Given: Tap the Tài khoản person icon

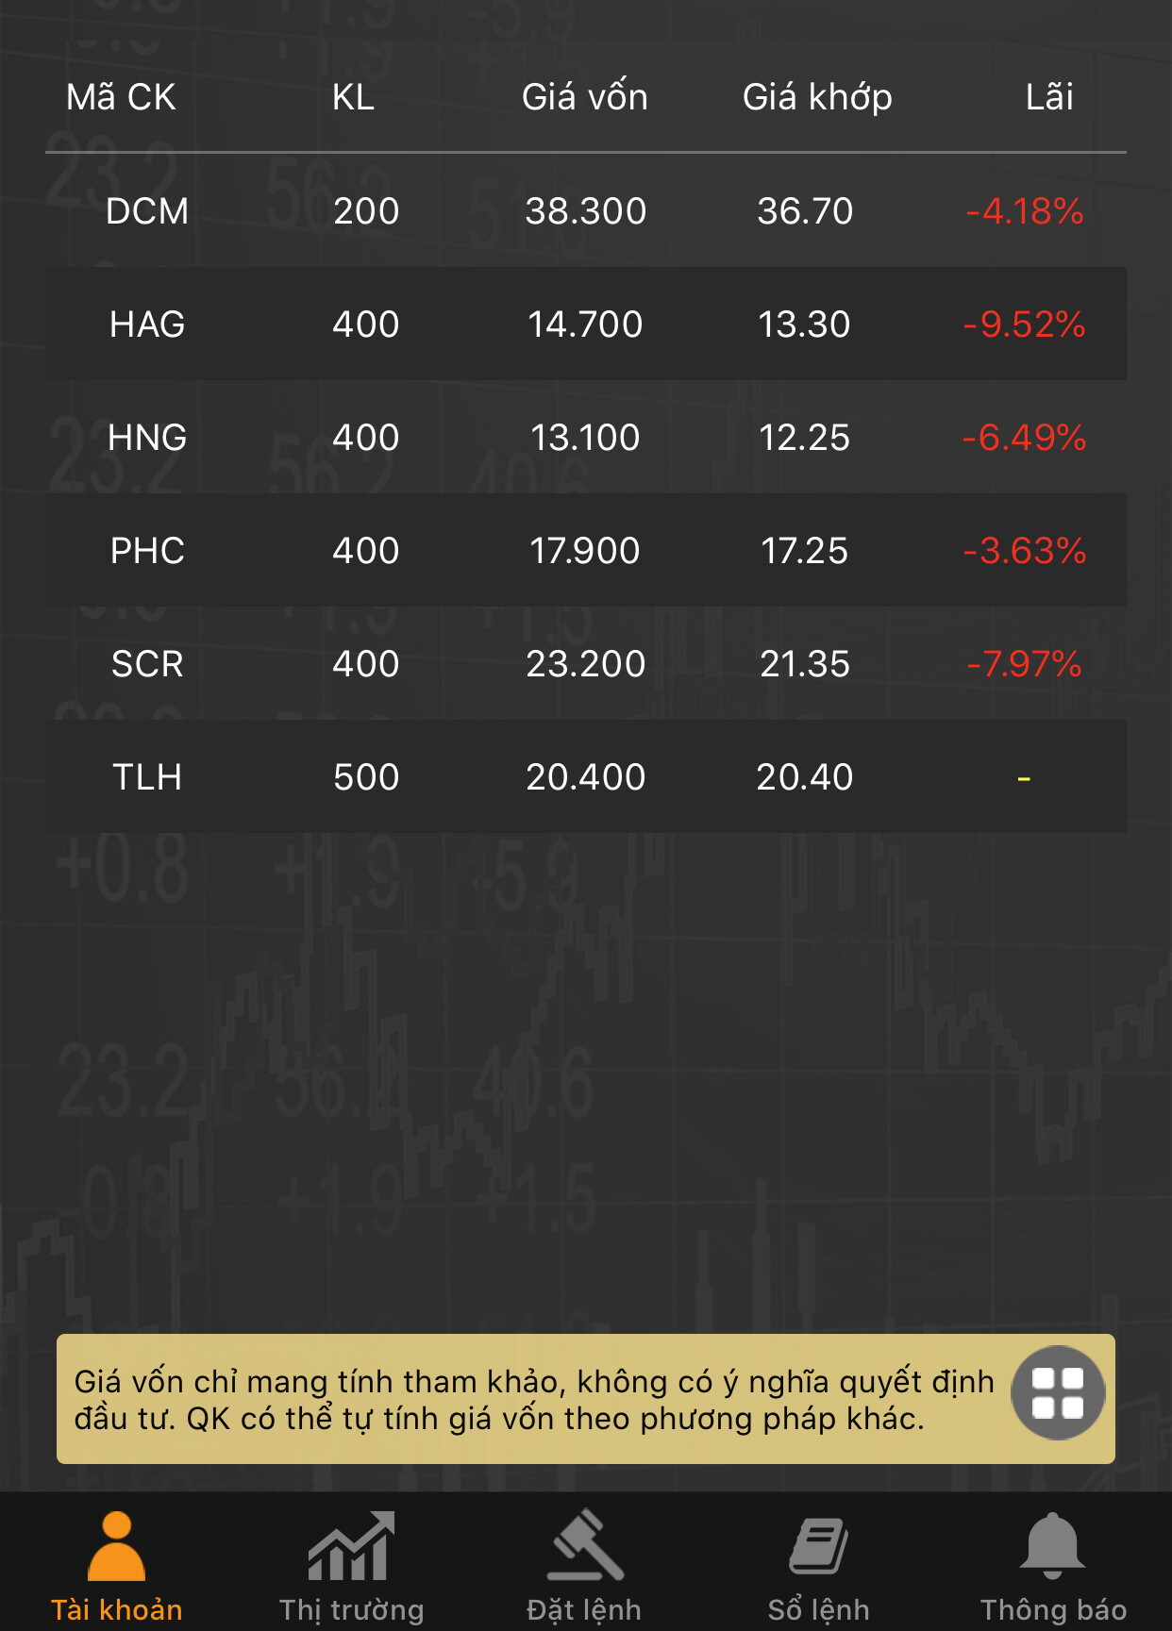Looking at the screenshot, I should [x=116, y=1547].
